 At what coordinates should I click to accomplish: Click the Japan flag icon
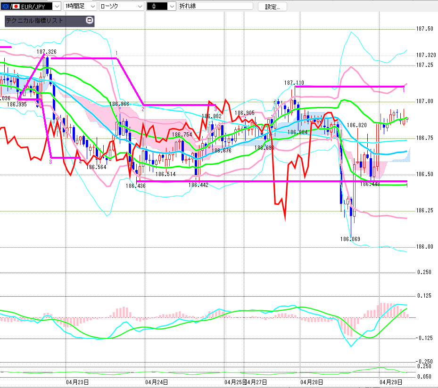[x=15, y=6]
